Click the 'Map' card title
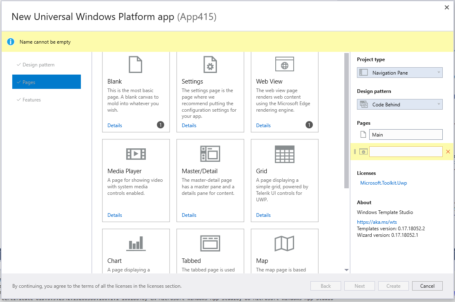This screenshot has width=455, height=302. point(262,260)
